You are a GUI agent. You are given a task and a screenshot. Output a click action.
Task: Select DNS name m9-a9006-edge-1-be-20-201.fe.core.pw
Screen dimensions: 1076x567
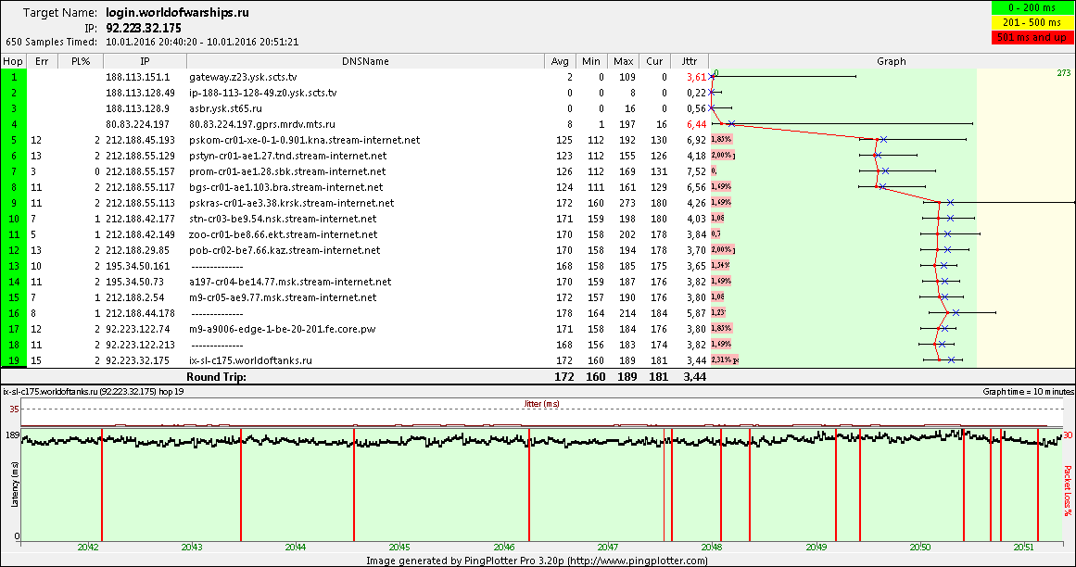point(280,329)
